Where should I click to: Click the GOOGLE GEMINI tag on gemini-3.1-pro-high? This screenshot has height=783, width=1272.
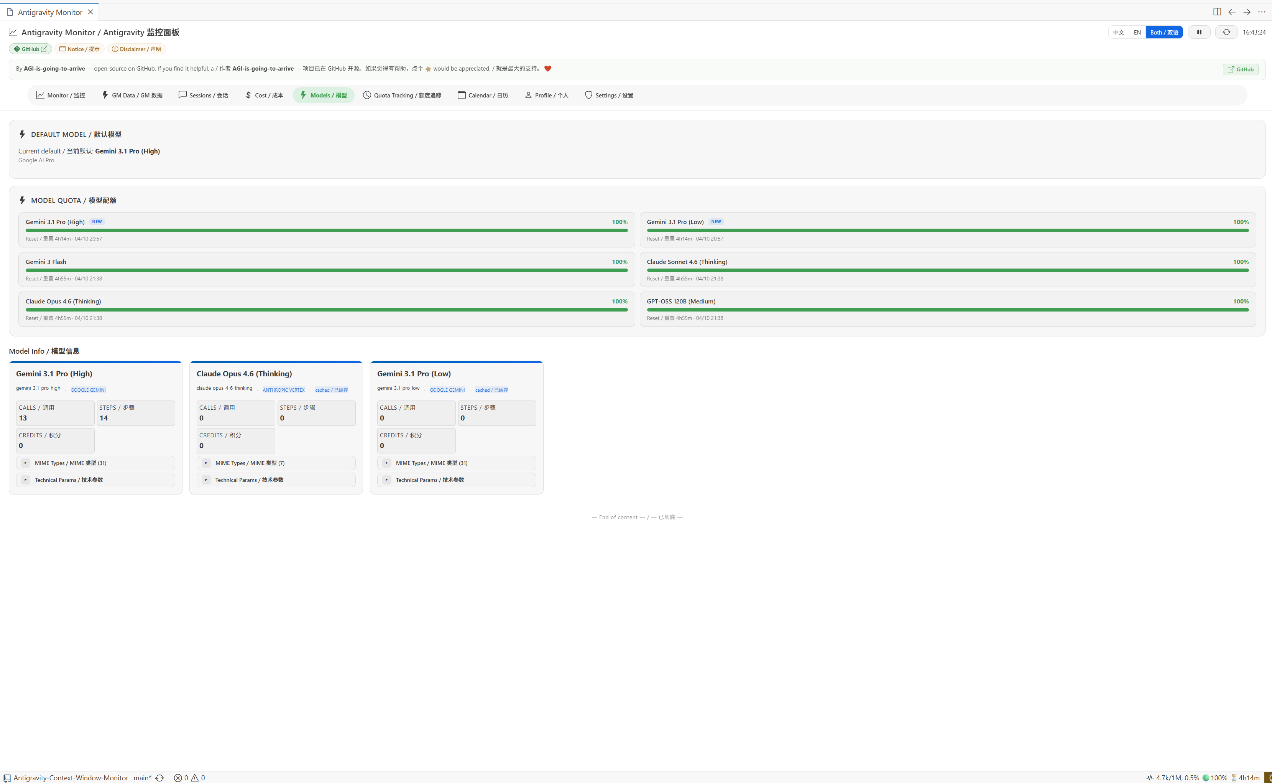(88, 390)
